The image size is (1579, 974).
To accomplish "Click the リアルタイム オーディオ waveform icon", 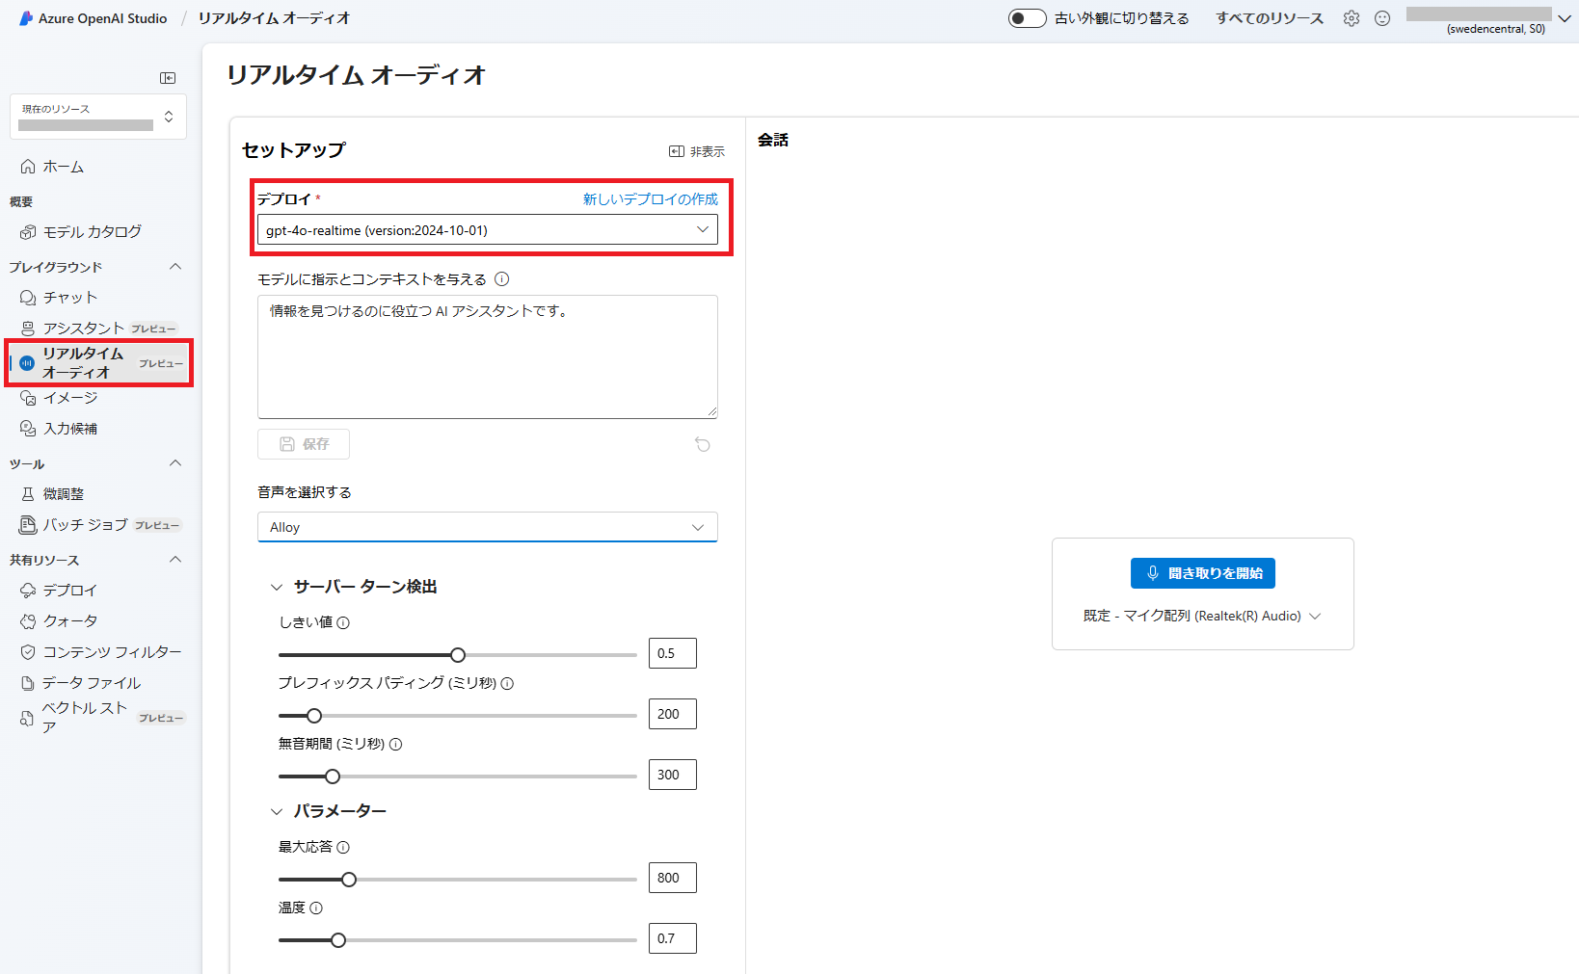I will coord(27,363).
